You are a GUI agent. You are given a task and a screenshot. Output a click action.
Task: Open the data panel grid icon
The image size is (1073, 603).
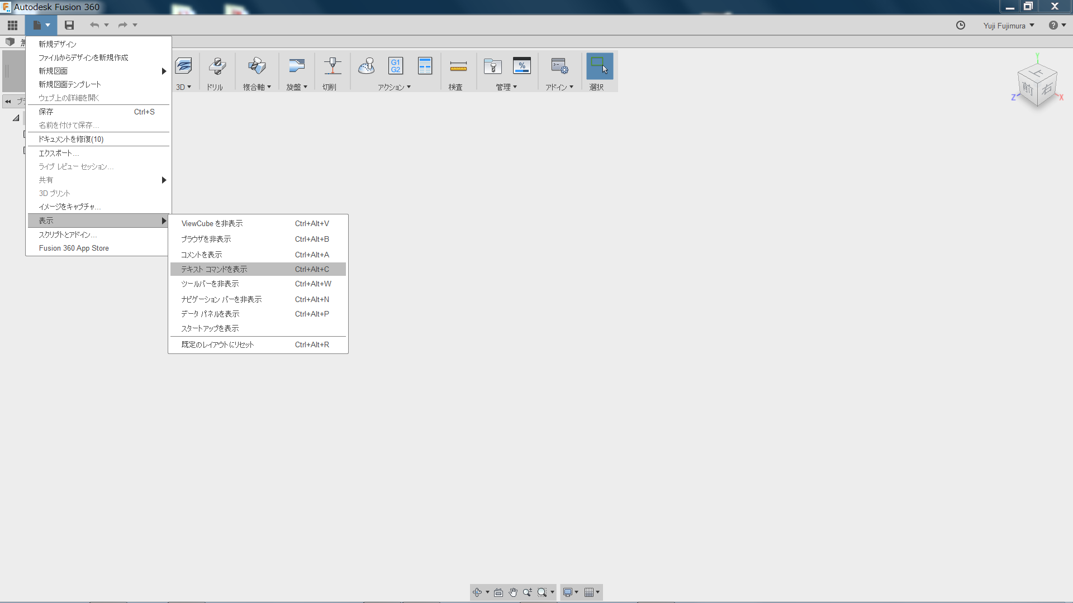click(12, 25)
